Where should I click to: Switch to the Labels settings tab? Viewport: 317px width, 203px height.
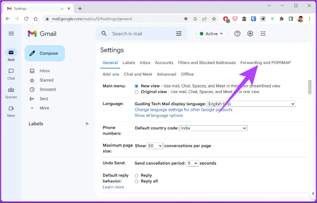(129, 63)
